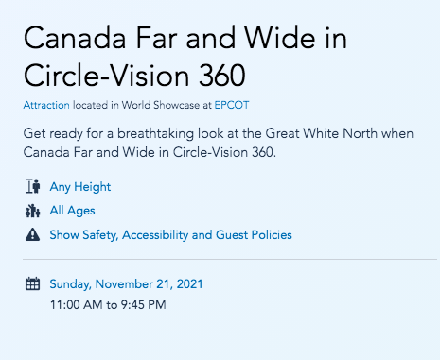
Task: Click the calendar icon beside the date
Action: (32, 283)
